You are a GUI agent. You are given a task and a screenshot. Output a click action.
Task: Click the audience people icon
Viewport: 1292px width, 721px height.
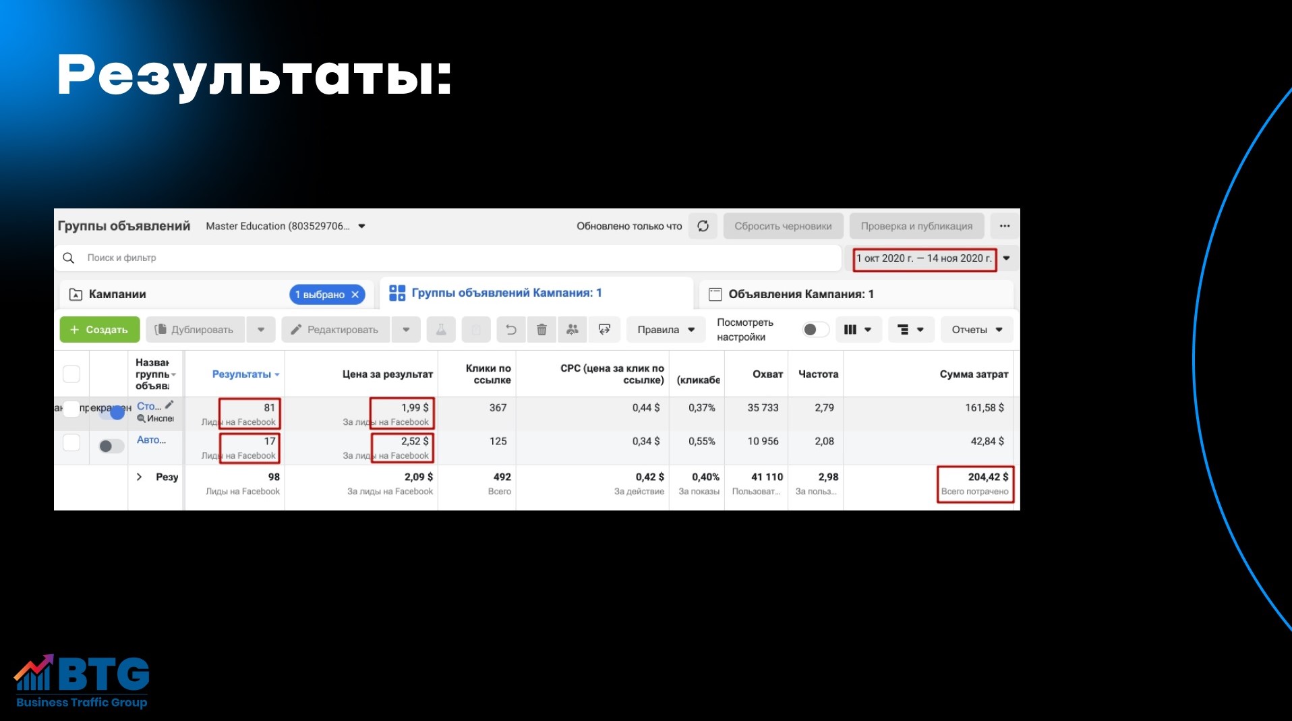pyautogui.click(x=572, y=330)
